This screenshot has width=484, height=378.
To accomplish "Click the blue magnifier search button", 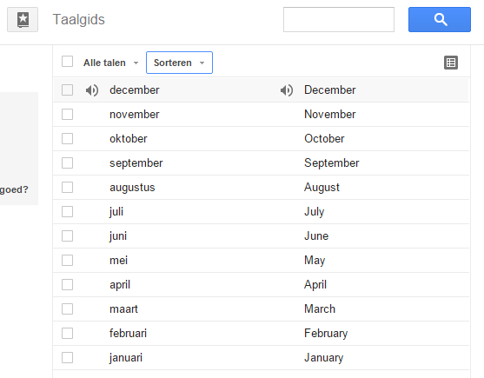I will [439, 19].
